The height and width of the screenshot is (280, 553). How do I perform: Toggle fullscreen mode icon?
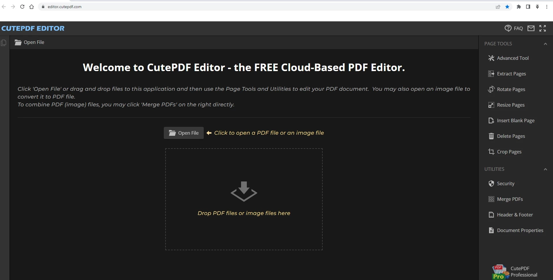coord(543,28)
